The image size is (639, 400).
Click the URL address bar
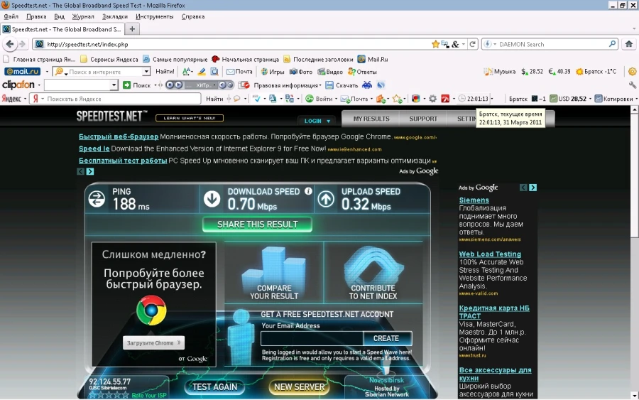point(238,44)
